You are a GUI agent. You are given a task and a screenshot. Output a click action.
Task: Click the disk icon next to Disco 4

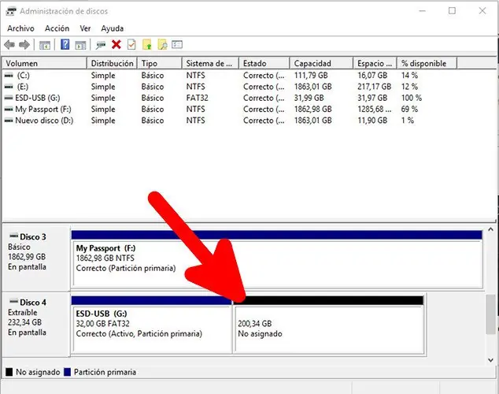tap(13, 301)
